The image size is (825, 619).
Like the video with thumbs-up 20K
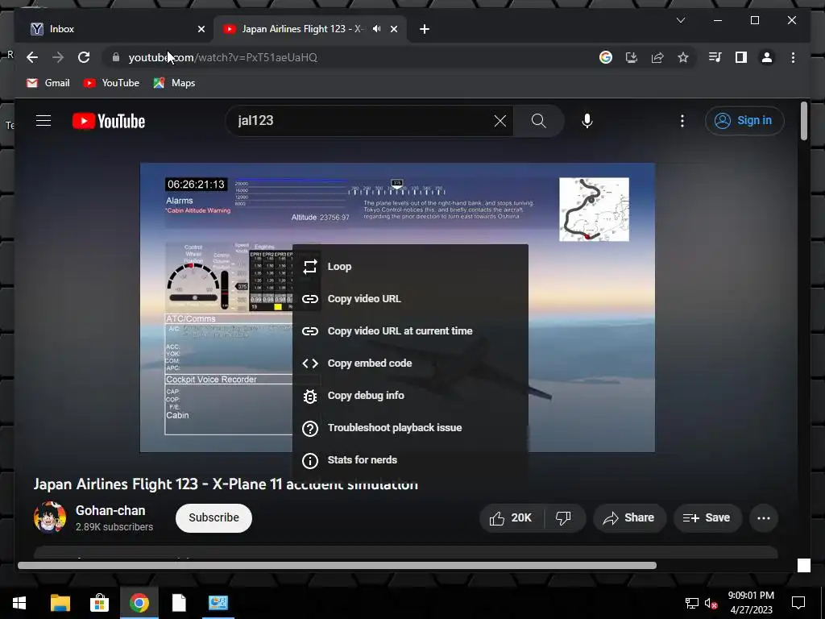511,518
